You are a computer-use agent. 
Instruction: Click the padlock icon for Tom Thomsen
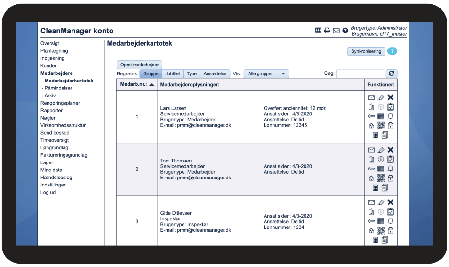pyautogui.click(x=390, y=178)
